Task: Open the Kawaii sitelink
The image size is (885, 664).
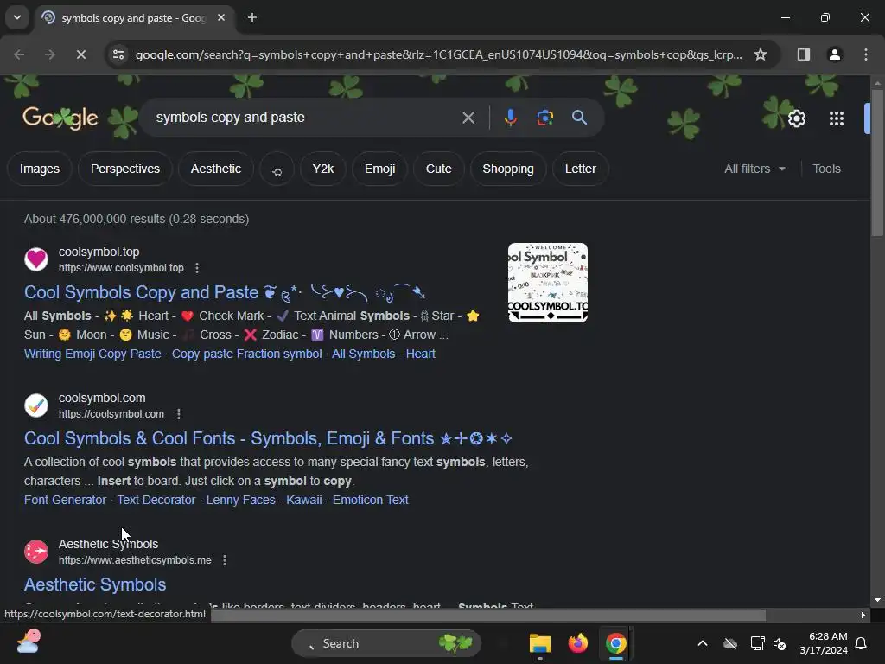Action: tap(303, 500)
